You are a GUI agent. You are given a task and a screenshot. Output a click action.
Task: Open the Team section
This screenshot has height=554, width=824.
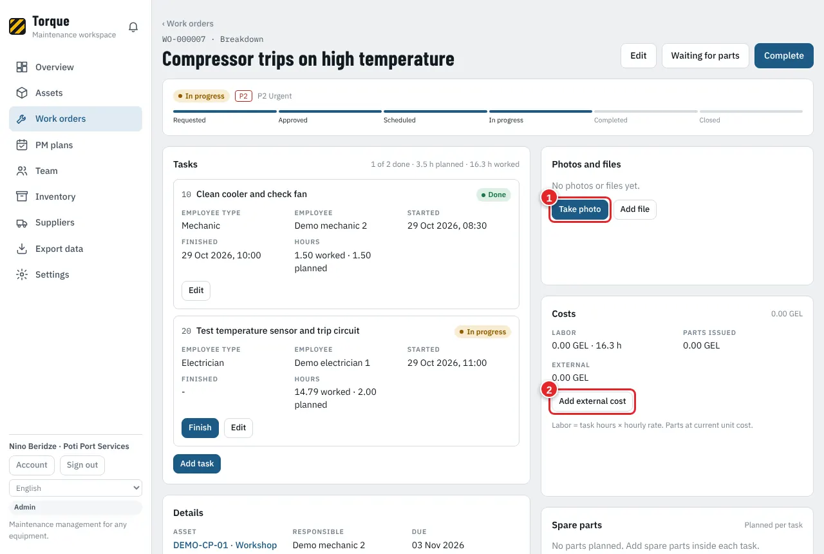(75, 171)
